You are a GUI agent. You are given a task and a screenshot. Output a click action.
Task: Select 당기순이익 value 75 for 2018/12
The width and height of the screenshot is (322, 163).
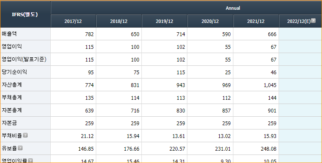[136, 72]
